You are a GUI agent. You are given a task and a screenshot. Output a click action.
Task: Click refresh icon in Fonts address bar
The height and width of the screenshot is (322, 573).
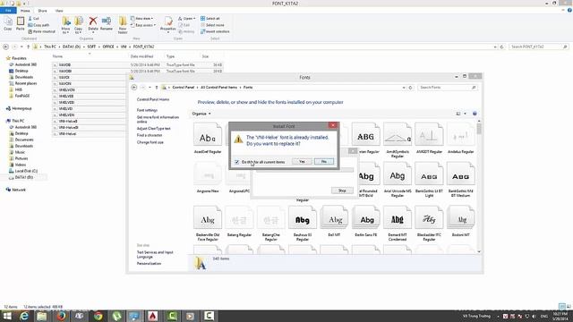tap(410, 88)
